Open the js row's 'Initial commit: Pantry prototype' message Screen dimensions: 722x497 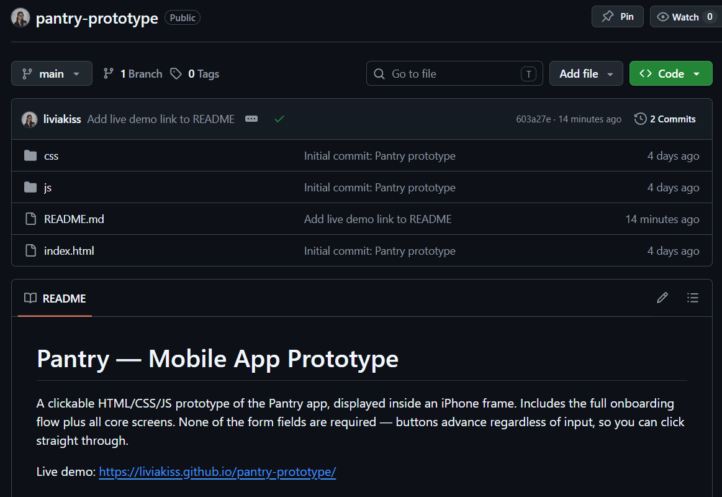380,188
